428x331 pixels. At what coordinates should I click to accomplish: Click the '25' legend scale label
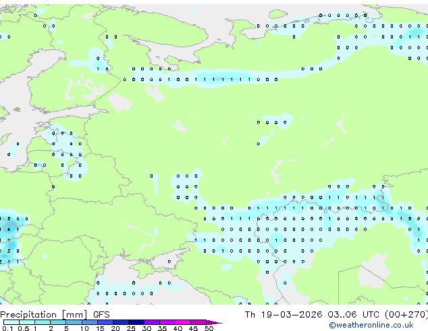coord(131,328)
